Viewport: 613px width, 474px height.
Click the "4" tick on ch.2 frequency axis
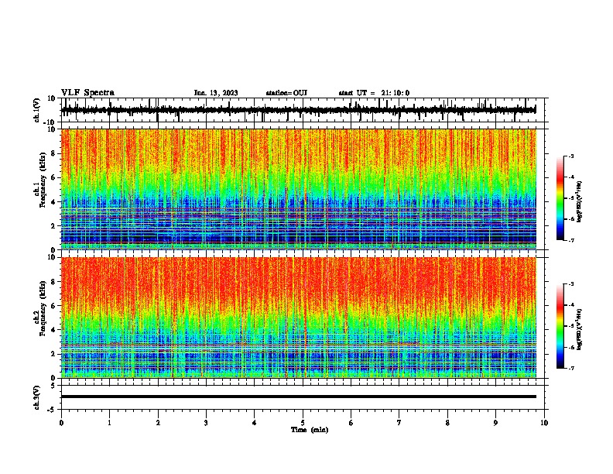point(53,330)
